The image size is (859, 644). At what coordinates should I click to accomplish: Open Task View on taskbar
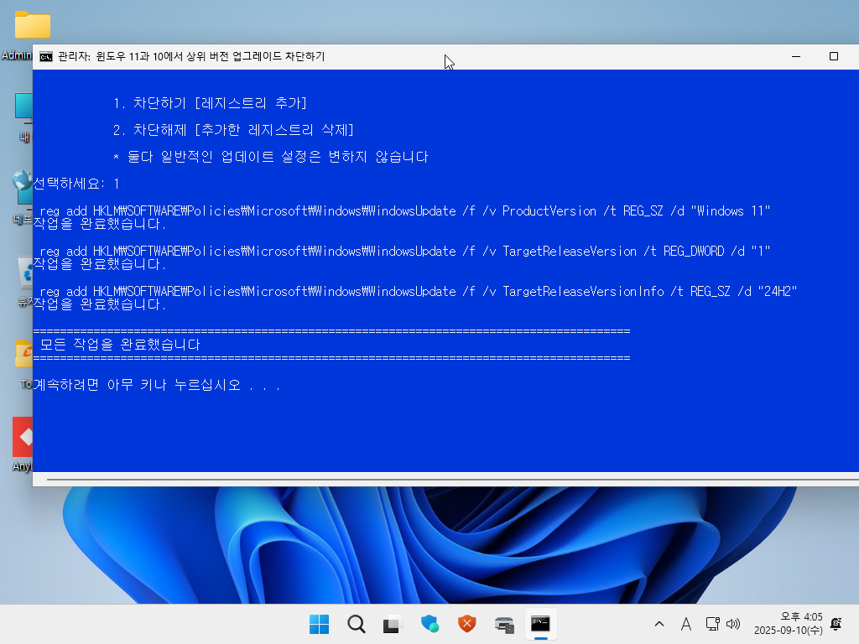pos(393,624)
